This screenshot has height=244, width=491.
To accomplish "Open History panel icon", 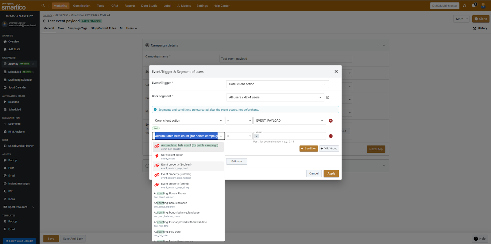I will point(474,29).
